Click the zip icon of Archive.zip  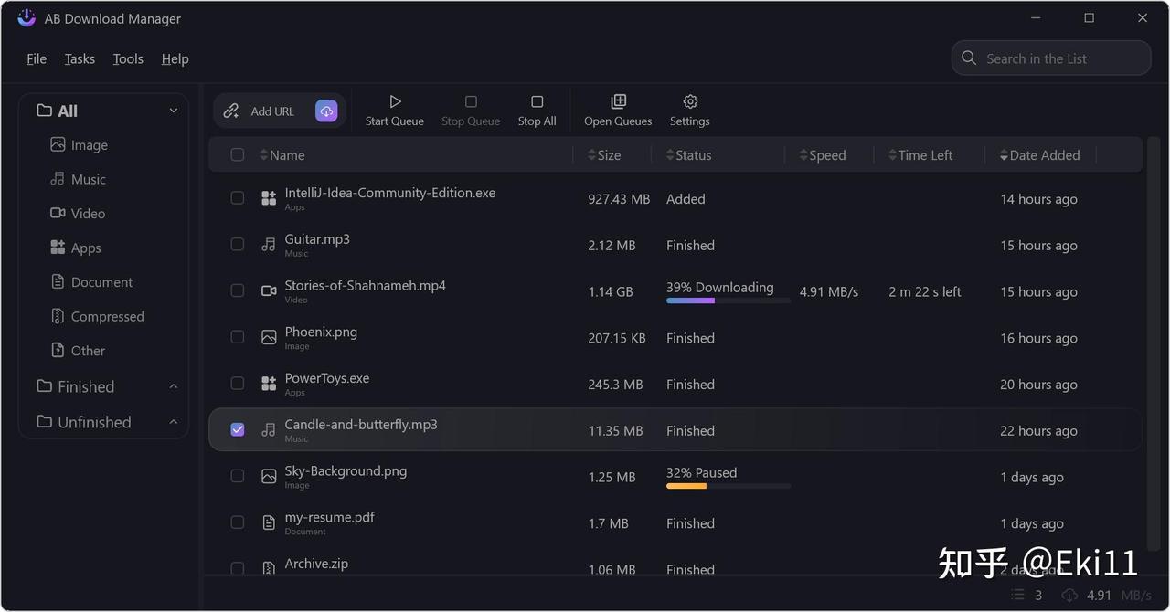click(269, 568)
